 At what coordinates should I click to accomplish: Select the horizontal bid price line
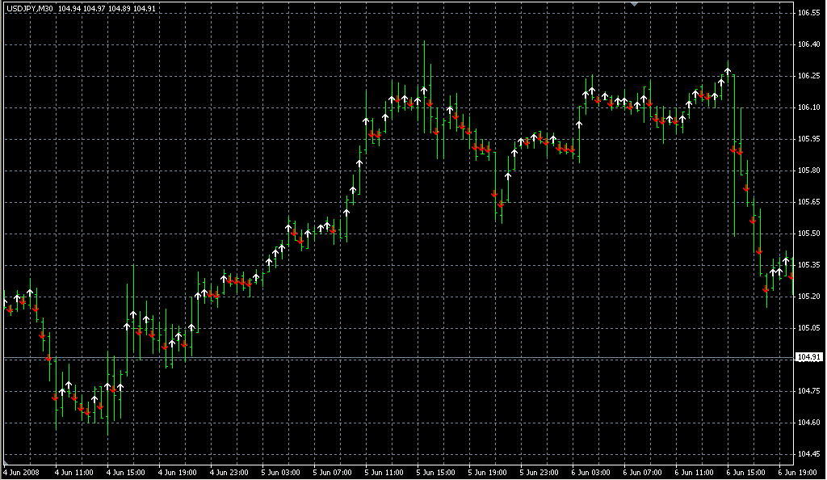tap(404, 357)
